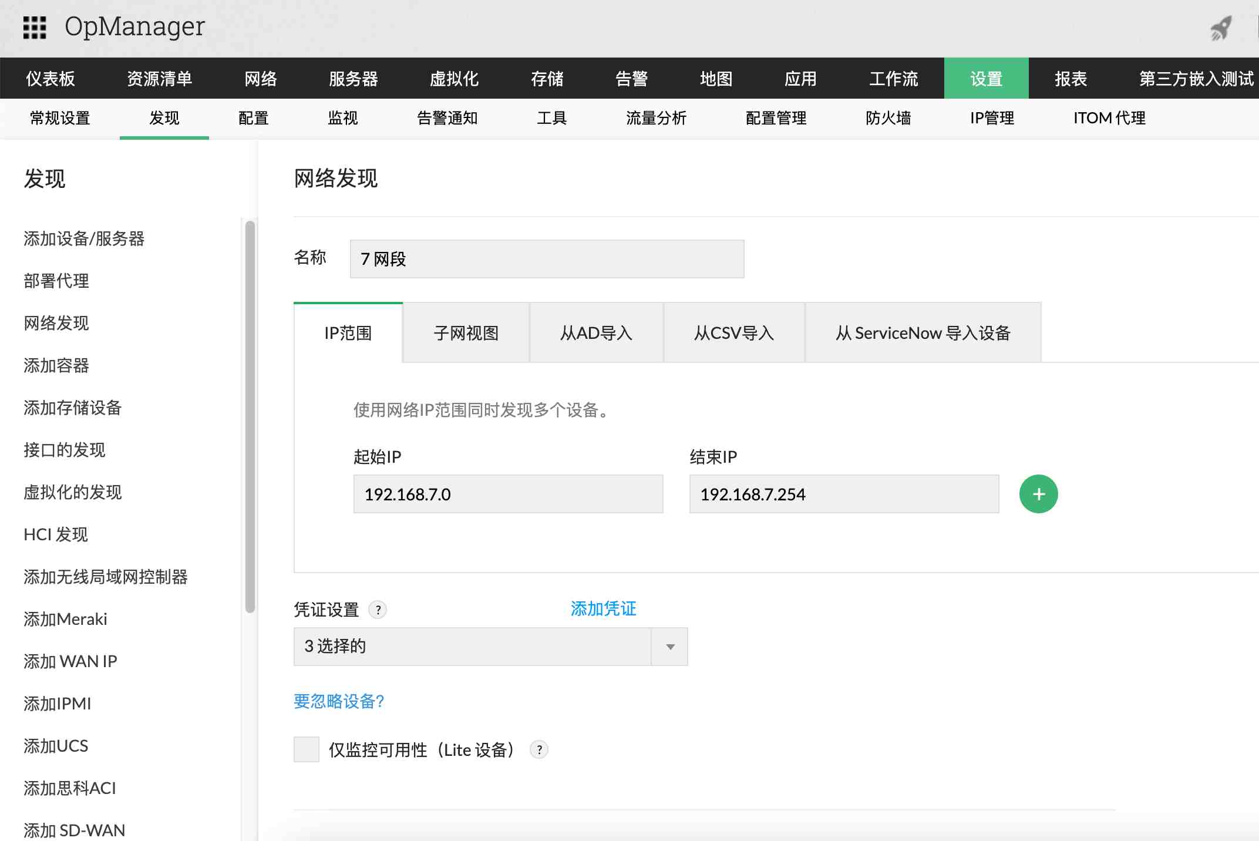Click the 报表 menu in the navigation bar
The image size is (1259, 841).
(x=1070, y=78)
